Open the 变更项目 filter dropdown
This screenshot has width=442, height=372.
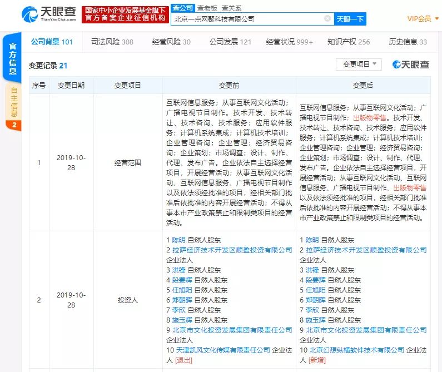point(359,65)
